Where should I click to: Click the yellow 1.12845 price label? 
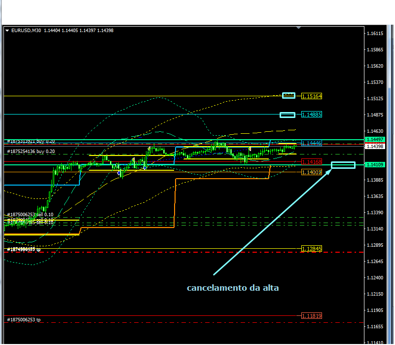coord(312,249)
